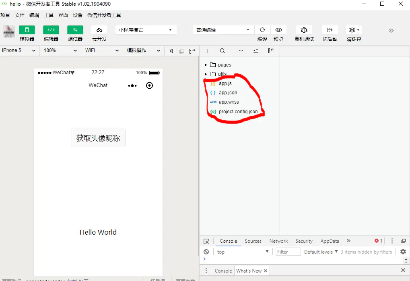Click the simulator dock-side icon

pyautogui.click(x=192, y=51)
